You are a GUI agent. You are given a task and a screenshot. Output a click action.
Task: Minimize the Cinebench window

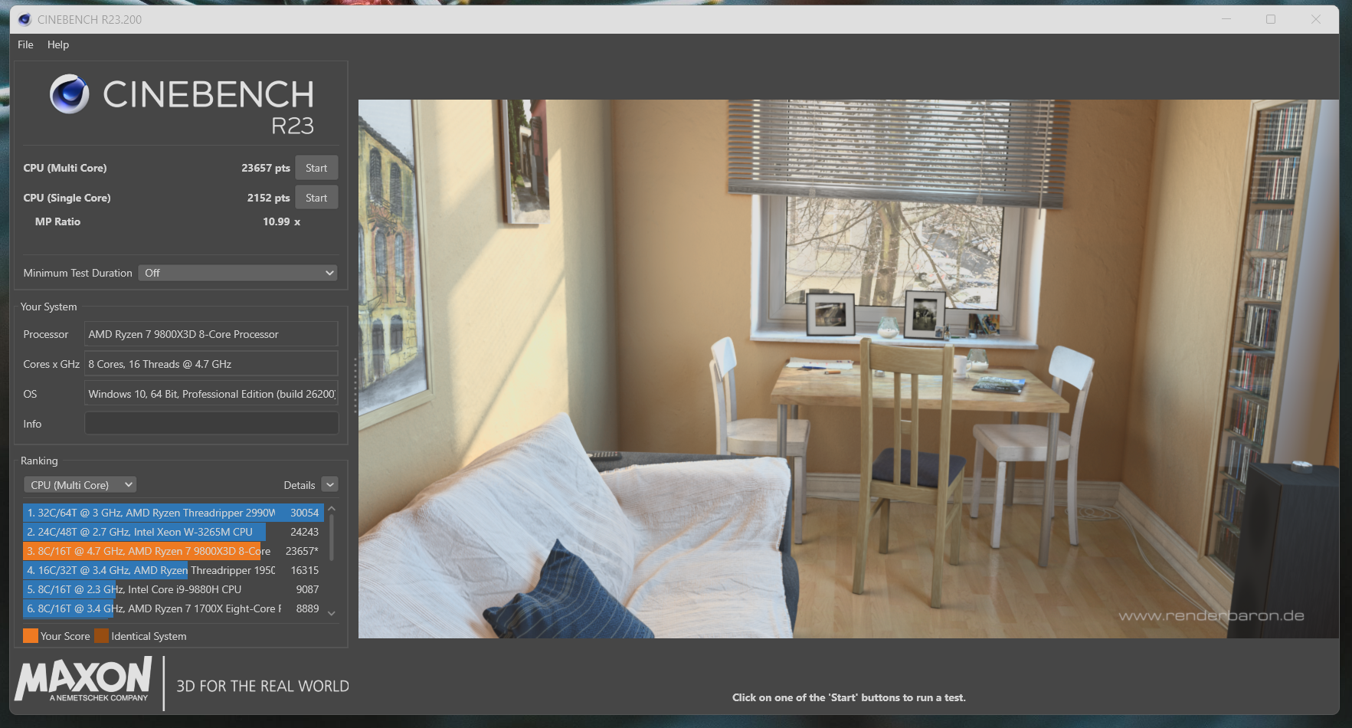(x=1226, y=19)
